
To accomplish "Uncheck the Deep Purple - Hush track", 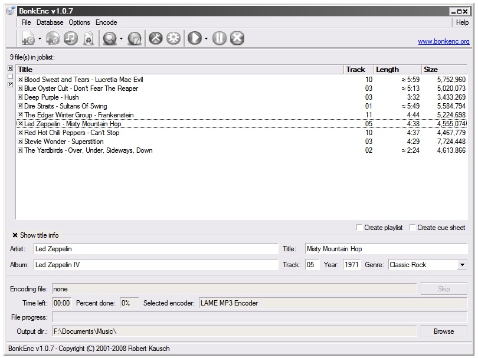I will (20, 97).
